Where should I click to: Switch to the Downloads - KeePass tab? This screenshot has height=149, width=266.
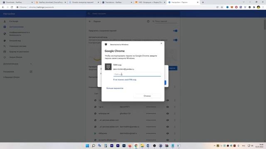pyautogui.click(x=17, y=2)
